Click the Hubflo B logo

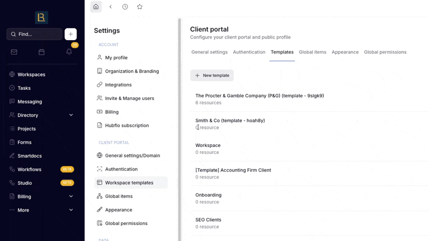[x=42, y=18]
